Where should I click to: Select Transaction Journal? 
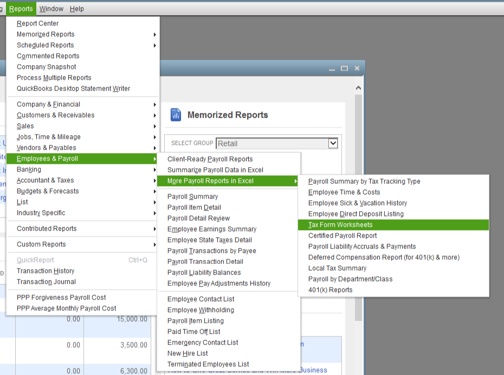(82, 282)
